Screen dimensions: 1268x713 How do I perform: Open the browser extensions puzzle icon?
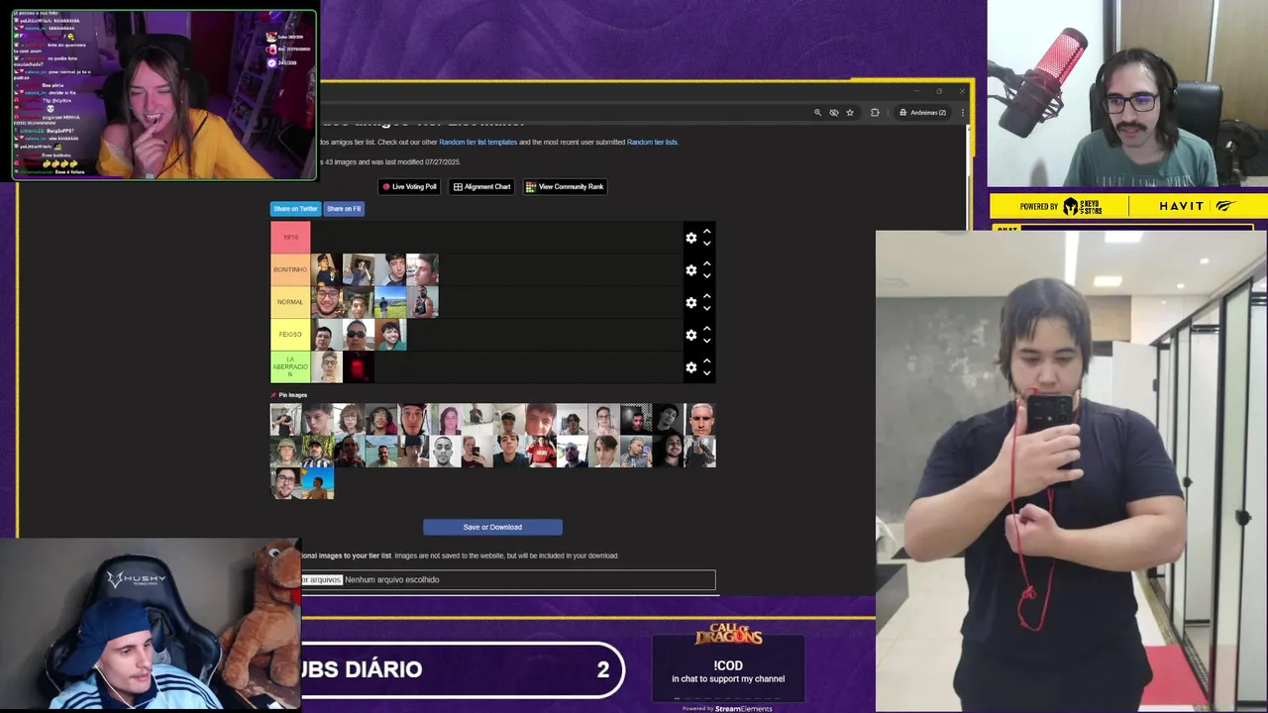(875, 113)
